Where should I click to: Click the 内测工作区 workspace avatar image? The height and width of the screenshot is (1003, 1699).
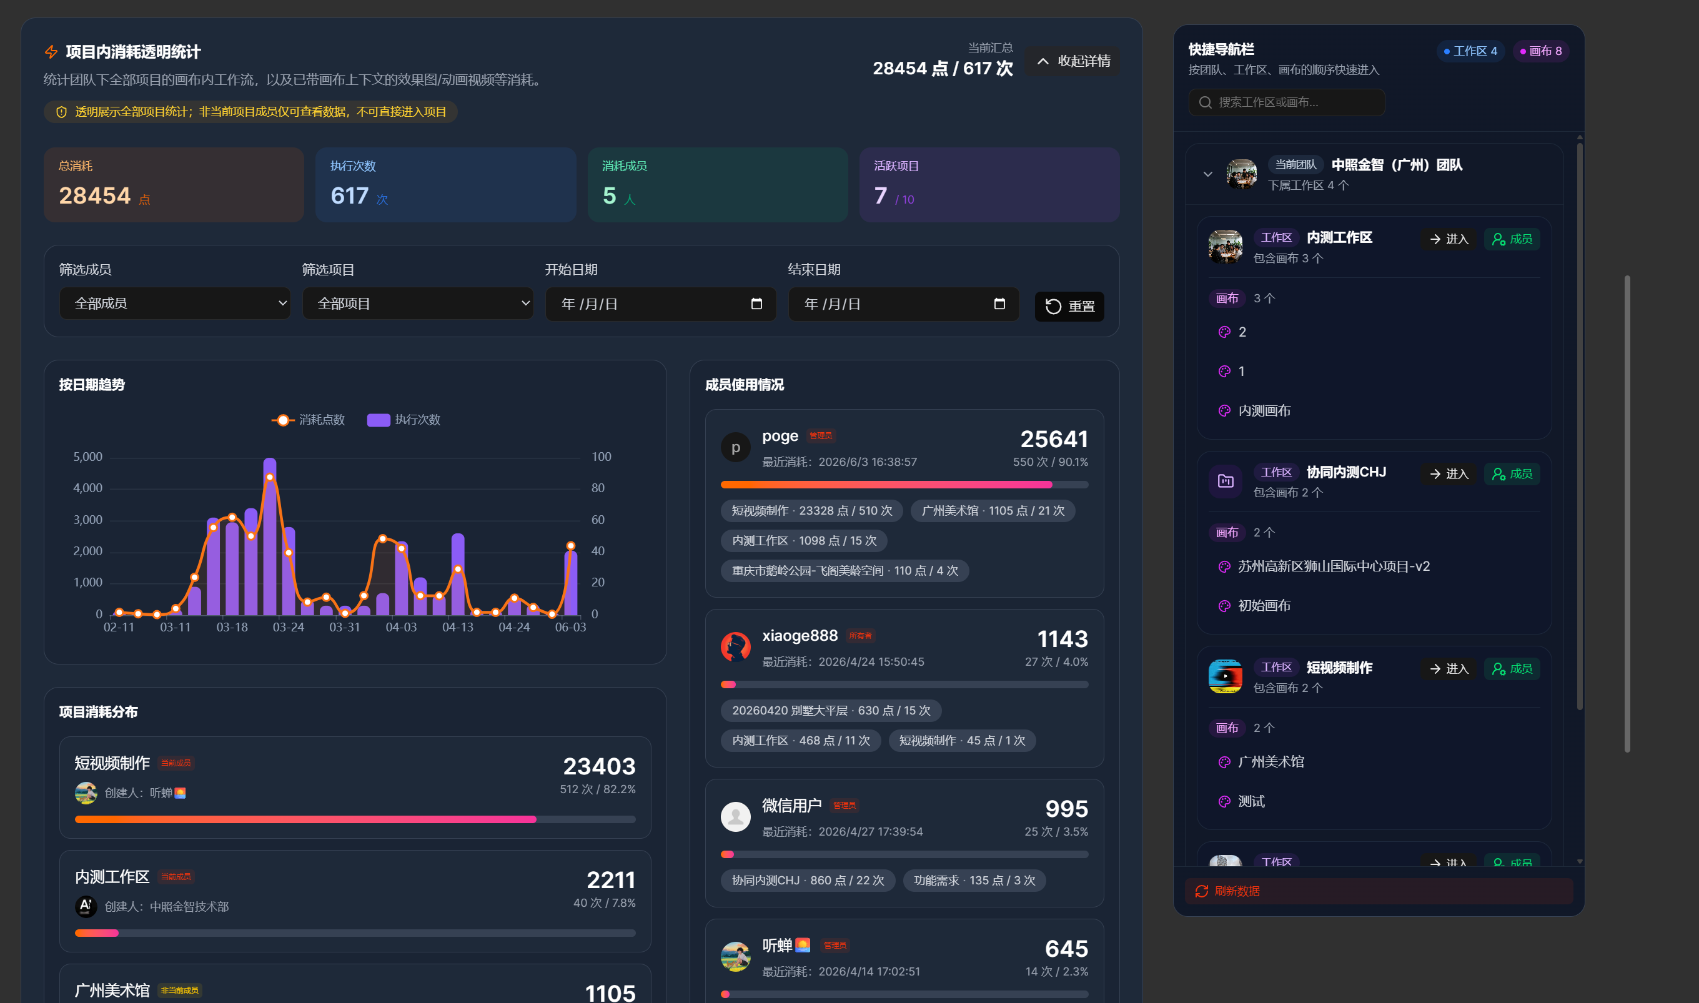(x=1226, y=247)
